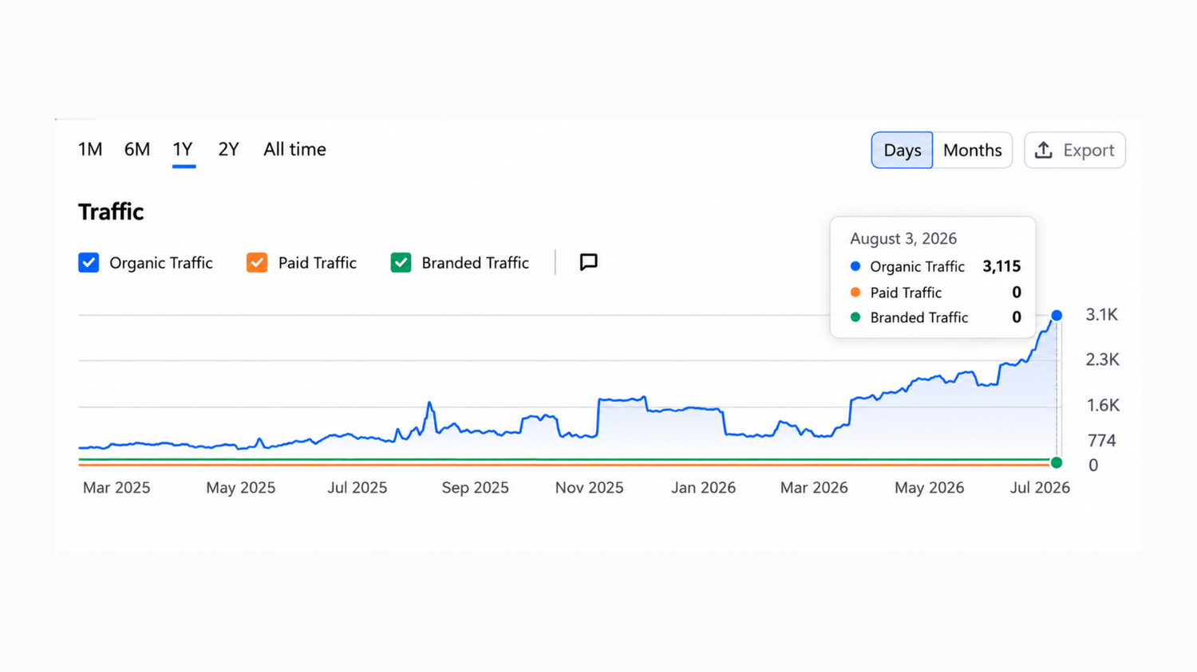Click the blue Organic Traffic dot in tooltip
The width and height of the screenshot is (1197, 672).
pos(855,266)
